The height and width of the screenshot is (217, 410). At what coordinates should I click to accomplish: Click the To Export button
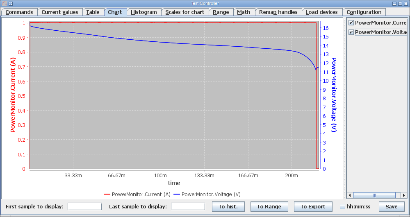click(313, 206)
